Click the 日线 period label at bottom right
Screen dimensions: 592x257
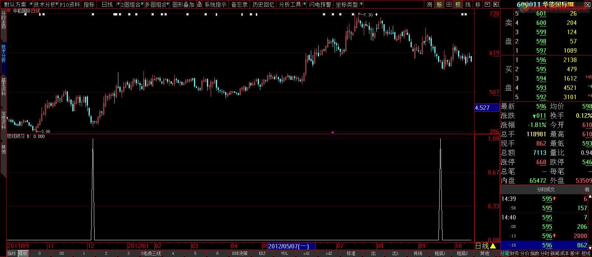[482, 246]
